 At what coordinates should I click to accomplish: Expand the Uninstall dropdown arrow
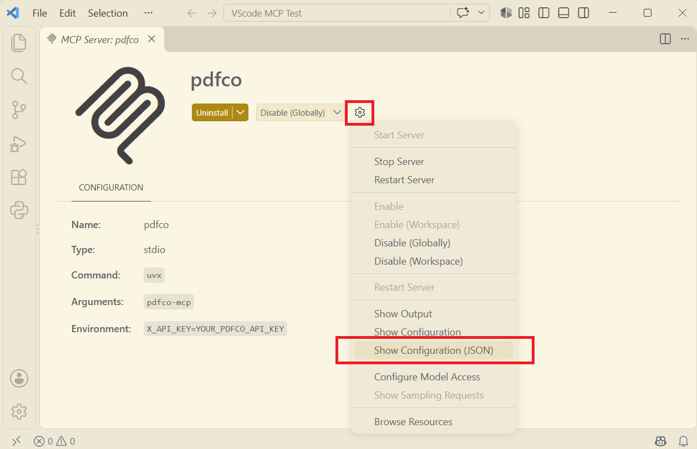pyautogui.click(x=240, y=112)
